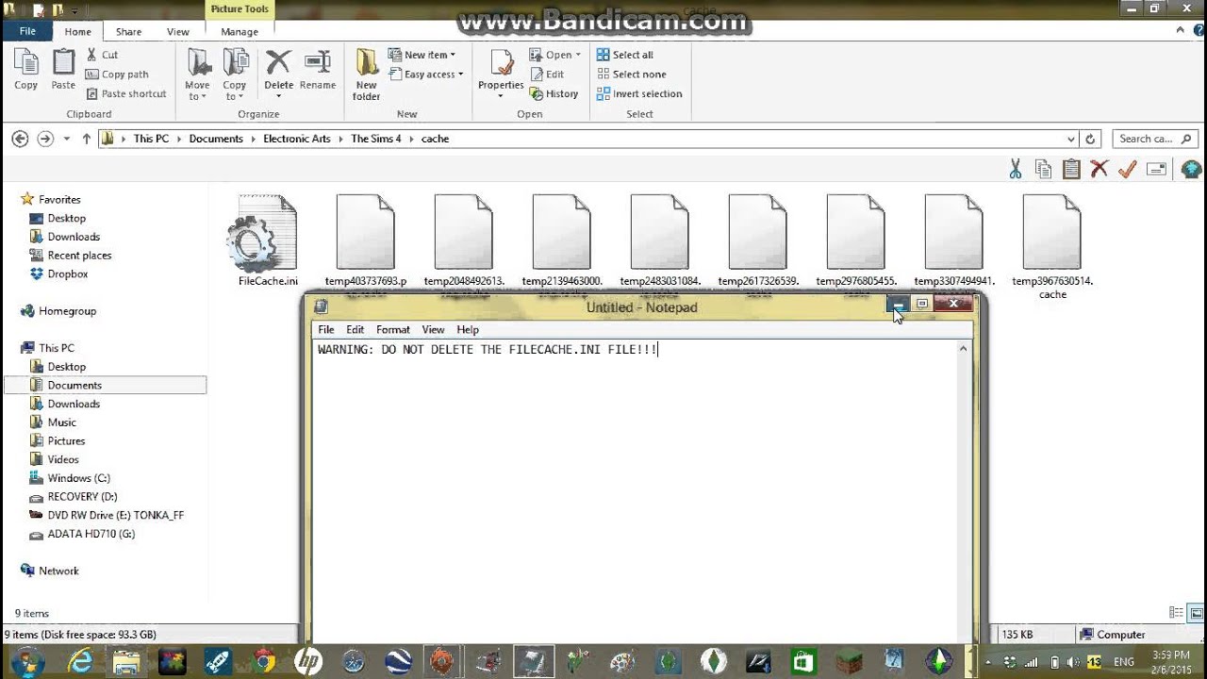Click The Sims 4 in address path
Viewport: 1207px width, 679px height.
(375, 139)
